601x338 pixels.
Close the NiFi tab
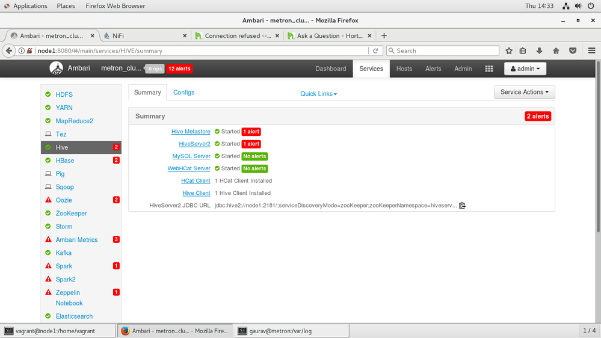pyautogui.click(x=185, y=35)
